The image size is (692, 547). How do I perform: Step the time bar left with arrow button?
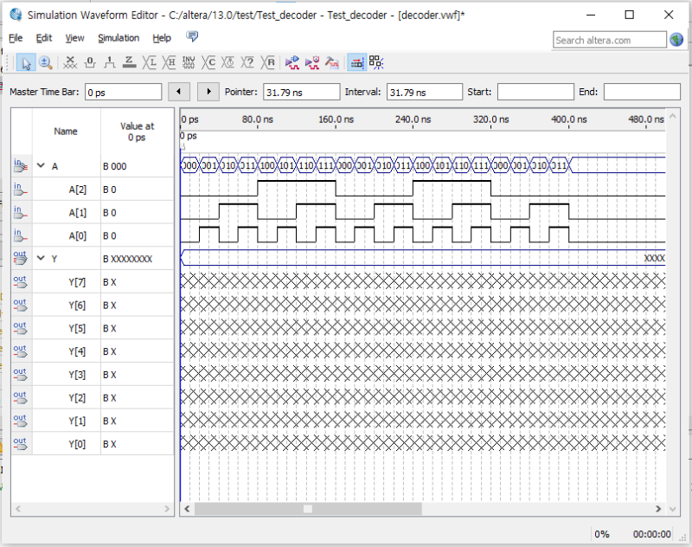tap(179, 91)
